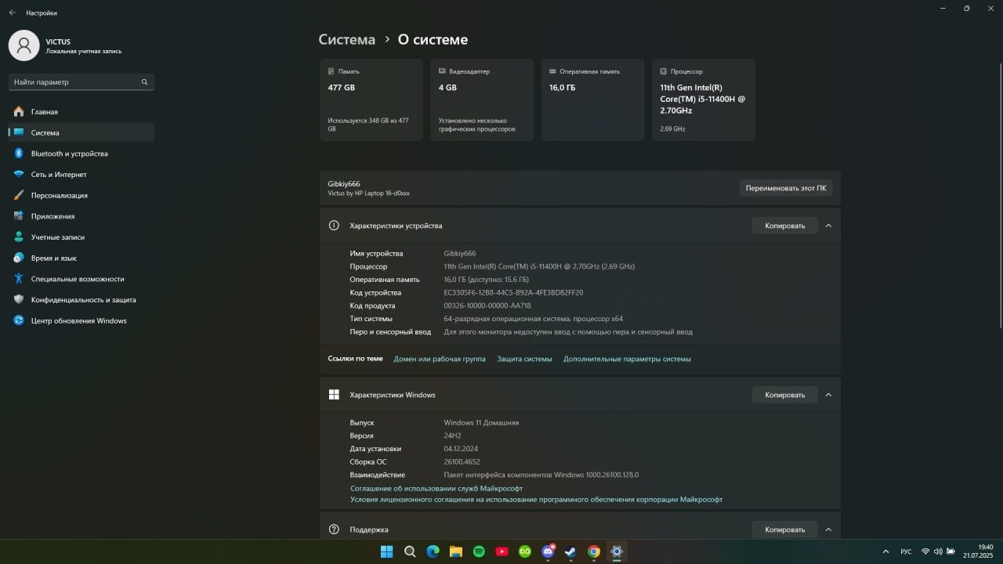Open Google Chrome from the taskbar
This screenshot has width=1003, height=564.
tap(594, 551)
